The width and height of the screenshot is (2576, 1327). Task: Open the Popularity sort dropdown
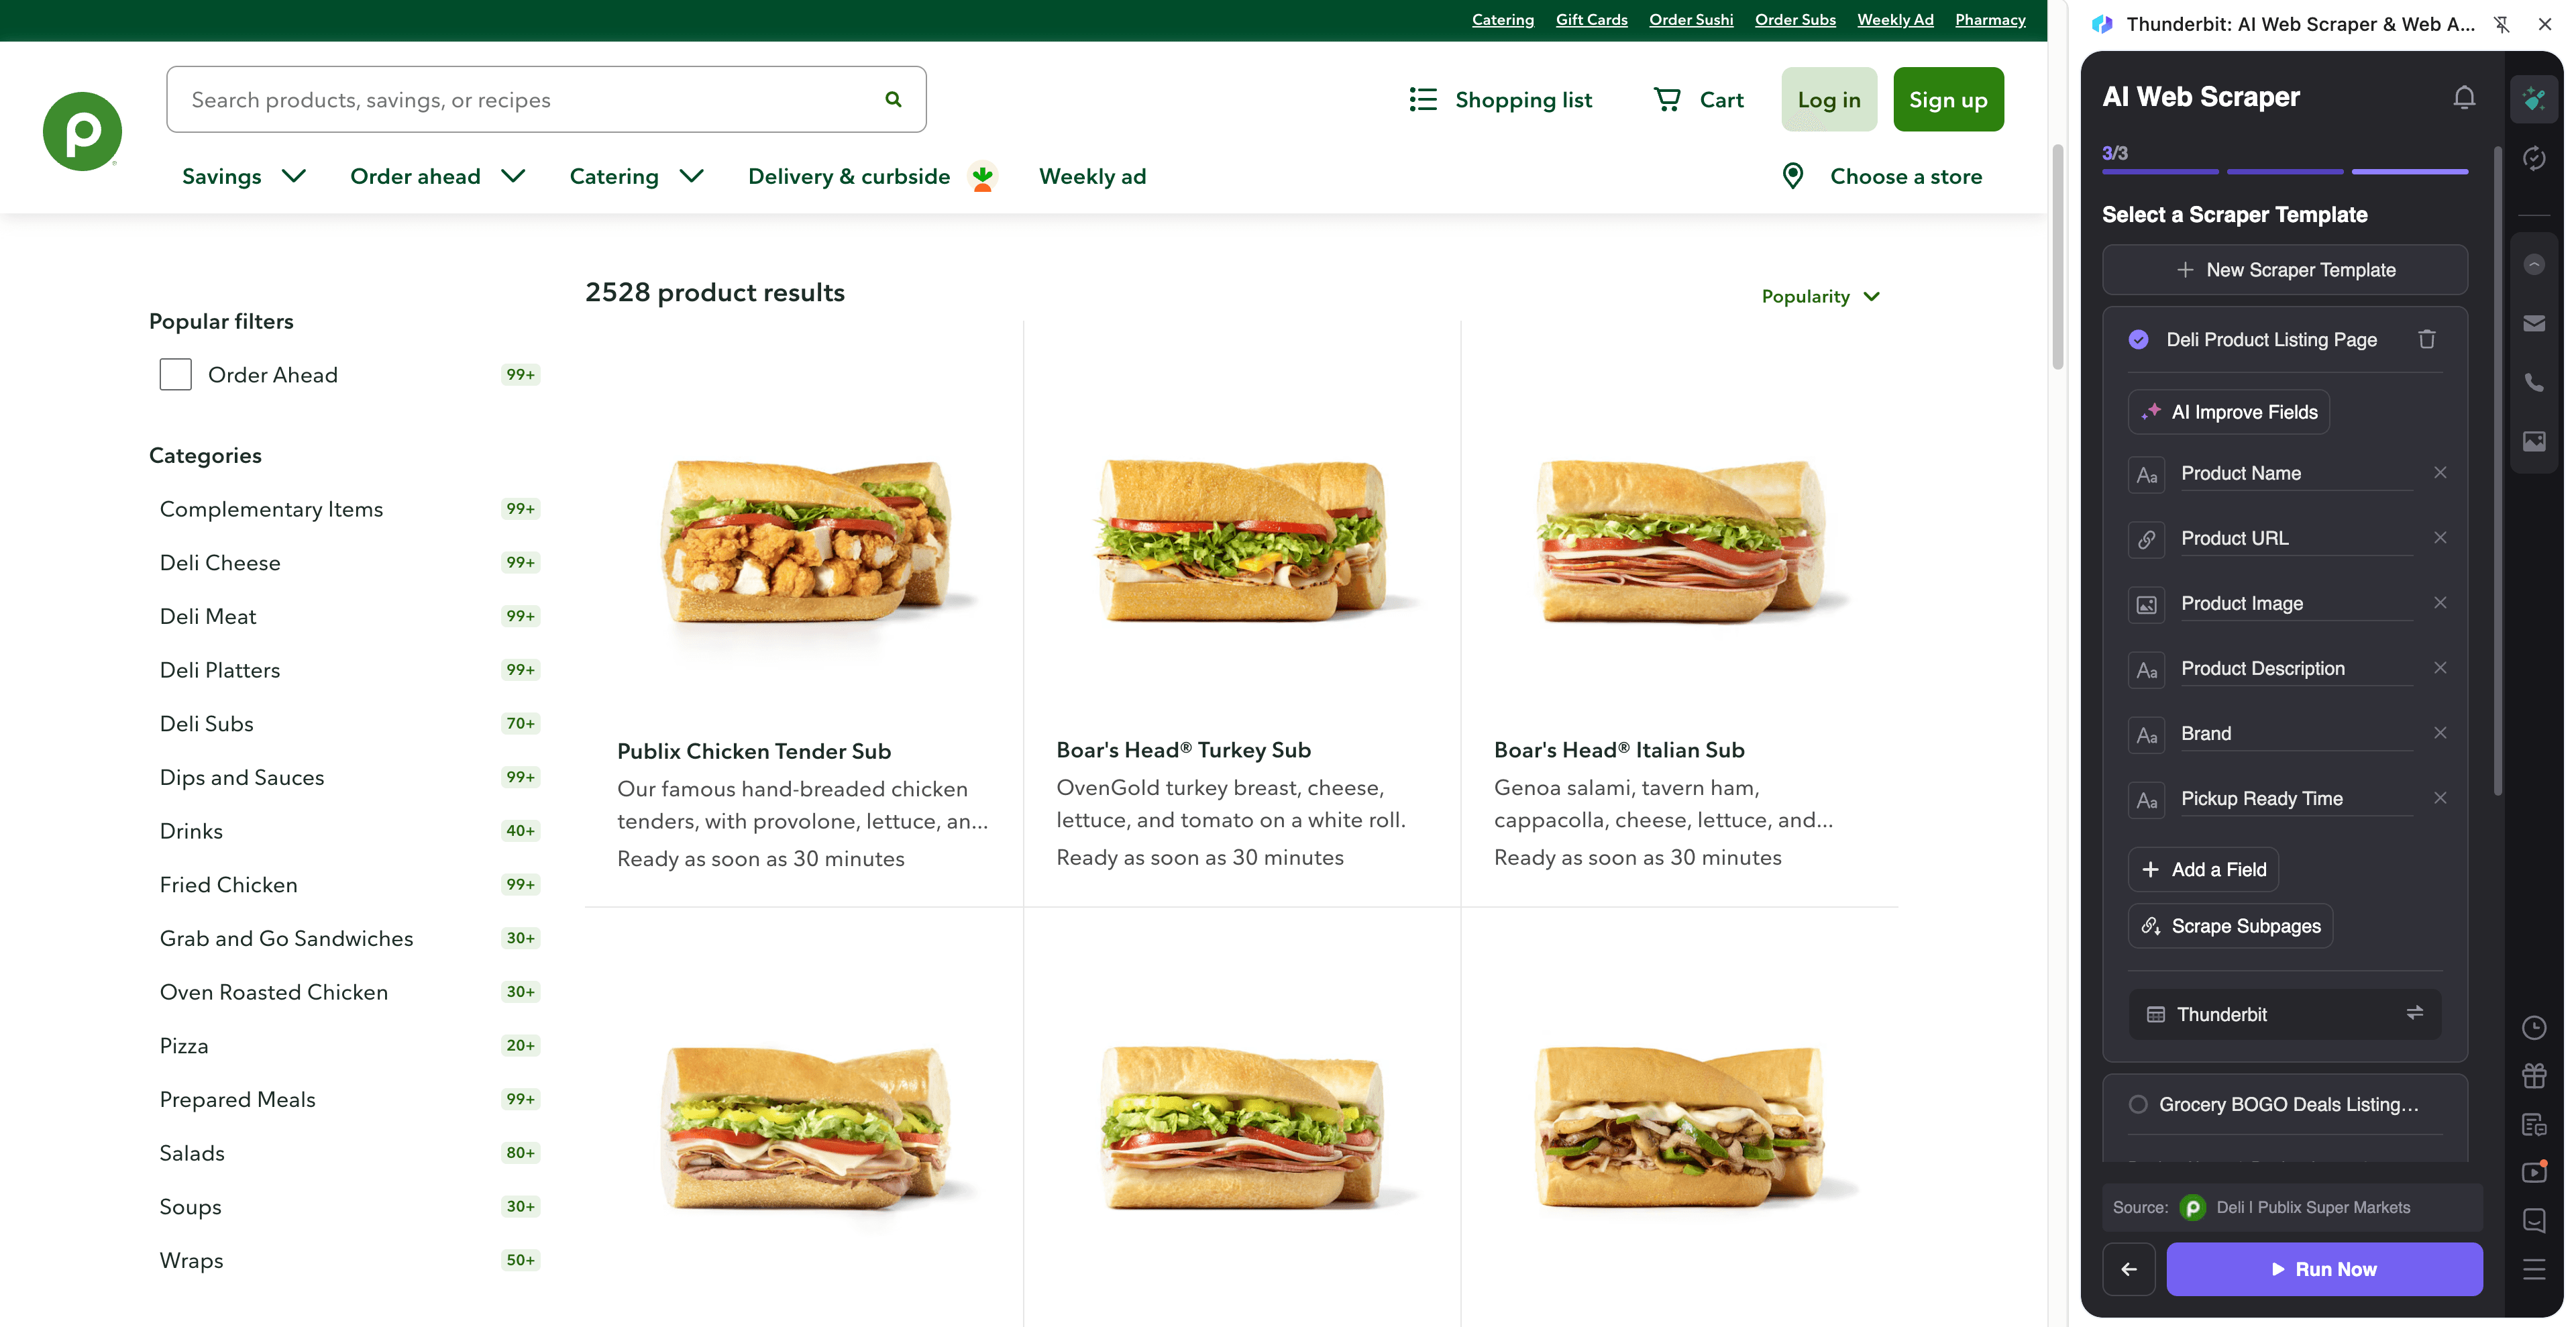(x=1820, y=296)
